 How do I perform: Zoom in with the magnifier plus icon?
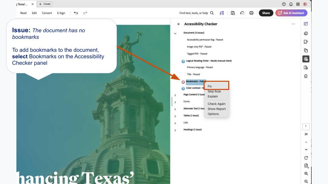pyautogui.click(x=306, y=173)
